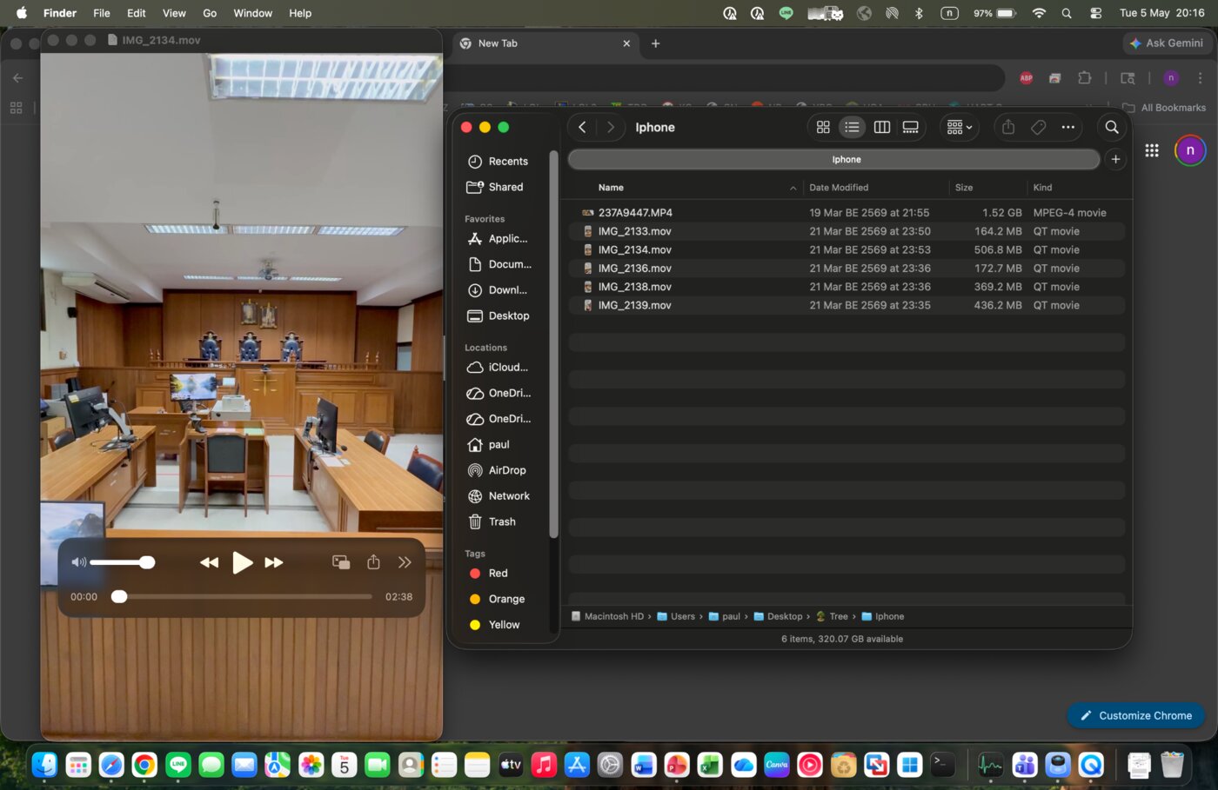Viewport: 1218px width, 790px height.
Task: Select the Iphone Finder tab
Action: [x=833, y=159]
